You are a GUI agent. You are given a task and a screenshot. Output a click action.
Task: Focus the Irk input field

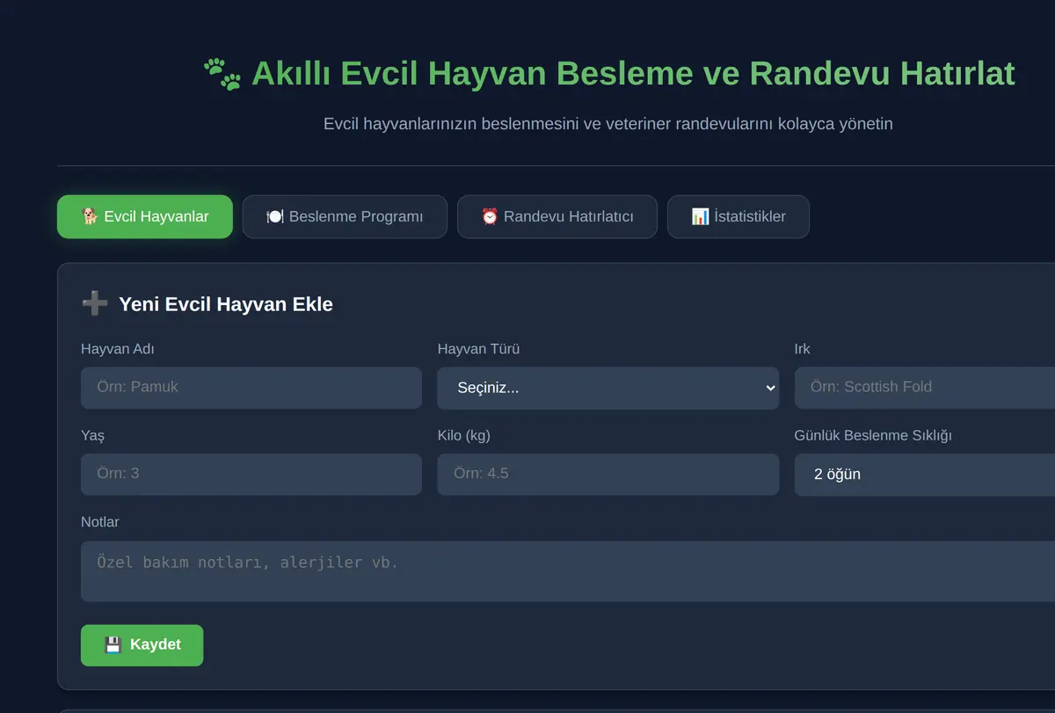pyautogui.click(x=925, y=388)
